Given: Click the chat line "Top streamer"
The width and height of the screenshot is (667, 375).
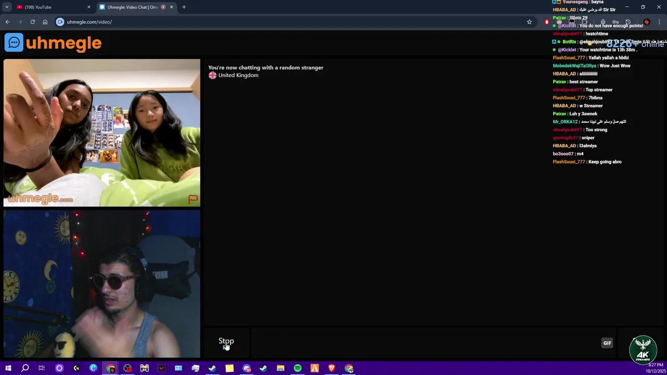Looking at the screenshot, I should [599, 90].
